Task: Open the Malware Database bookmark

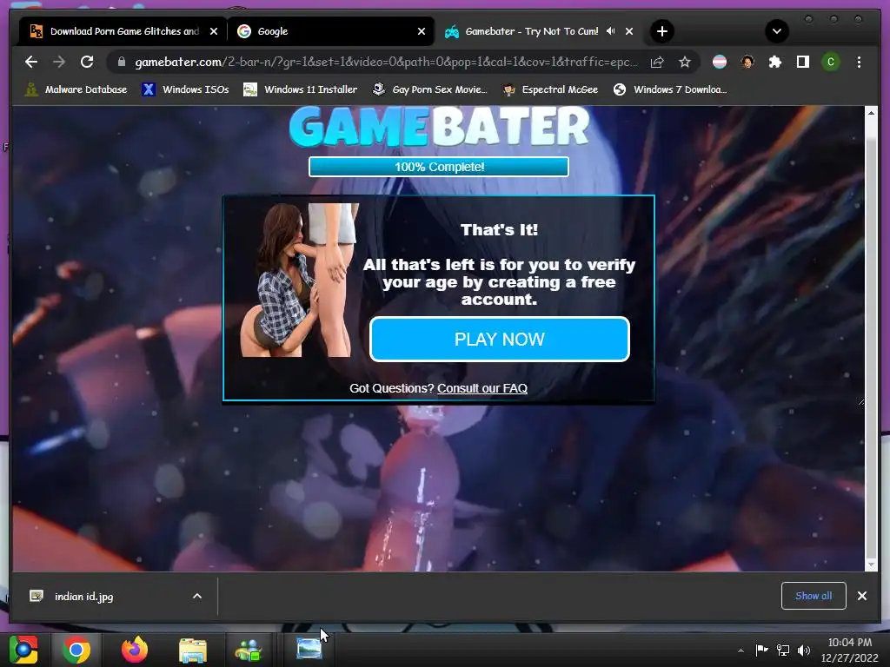Action: coord(76,89)
